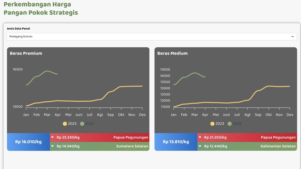Click the Okt axis label in Beras Premium chart
The height and width of the screenshot is (169, 301).
[121, 115]
